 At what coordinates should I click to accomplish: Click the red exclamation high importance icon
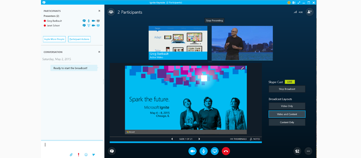point(79,155)
